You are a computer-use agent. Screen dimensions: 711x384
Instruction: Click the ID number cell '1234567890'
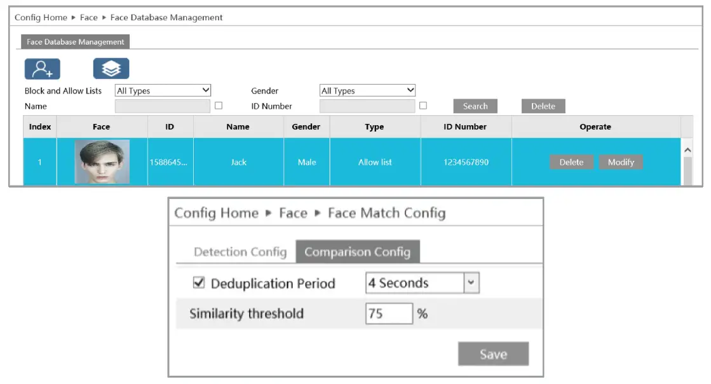466,162
